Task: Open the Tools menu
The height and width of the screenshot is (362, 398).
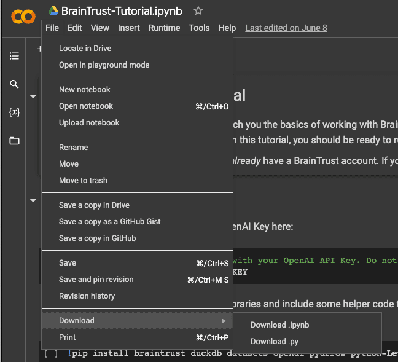Action: coord(199,28)
